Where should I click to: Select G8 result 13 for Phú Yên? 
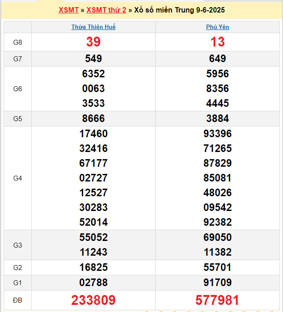click(x=217, y=42)
